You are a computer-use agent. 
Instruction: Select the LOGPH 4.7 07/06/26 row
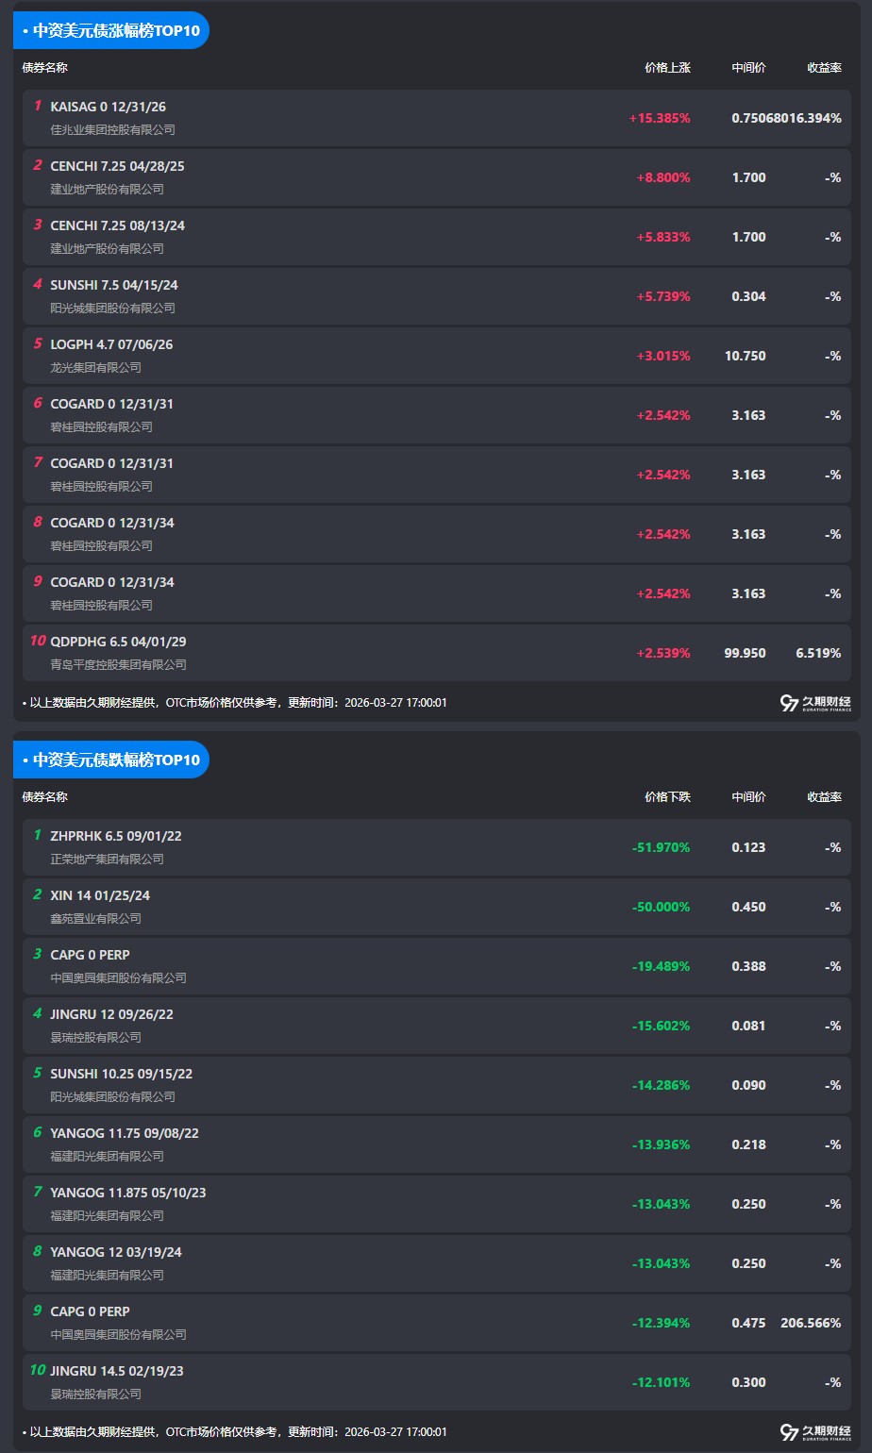click(111, 344)
